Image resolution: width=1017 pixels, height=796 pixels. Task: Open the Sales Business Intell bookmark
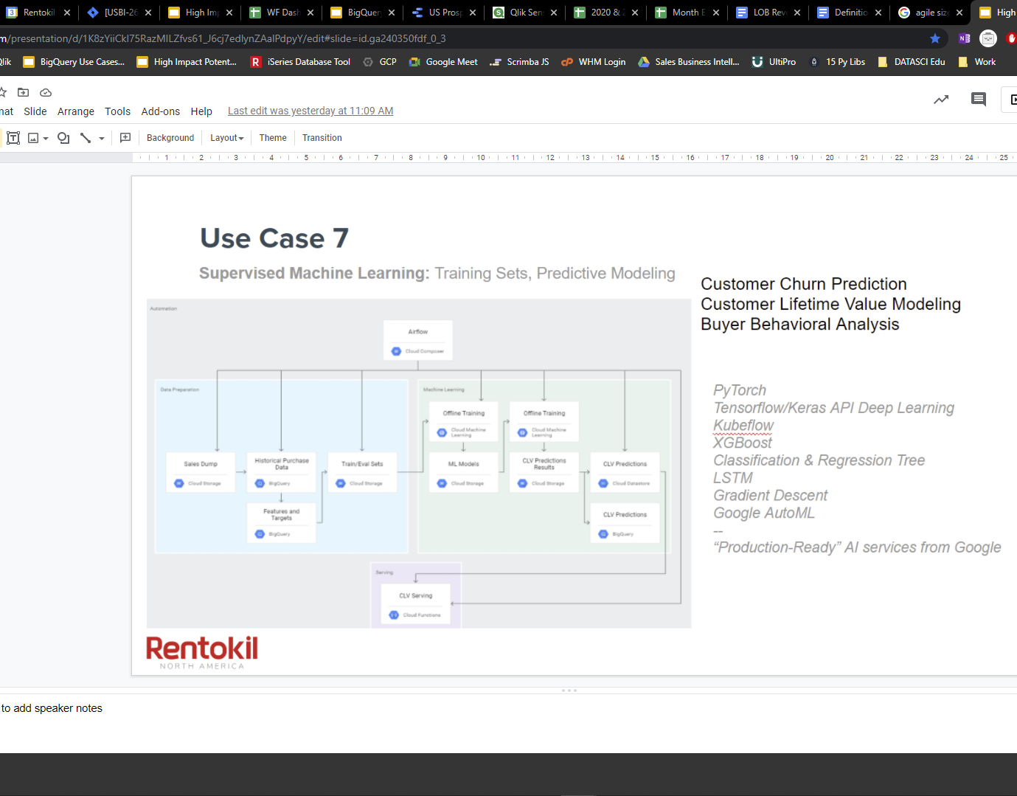point(689,62)
